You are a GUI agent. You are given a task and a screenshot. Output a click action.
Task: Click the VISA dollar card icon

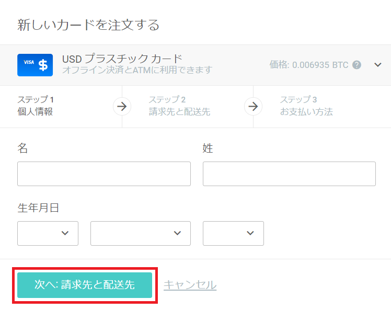pos(35,65)
